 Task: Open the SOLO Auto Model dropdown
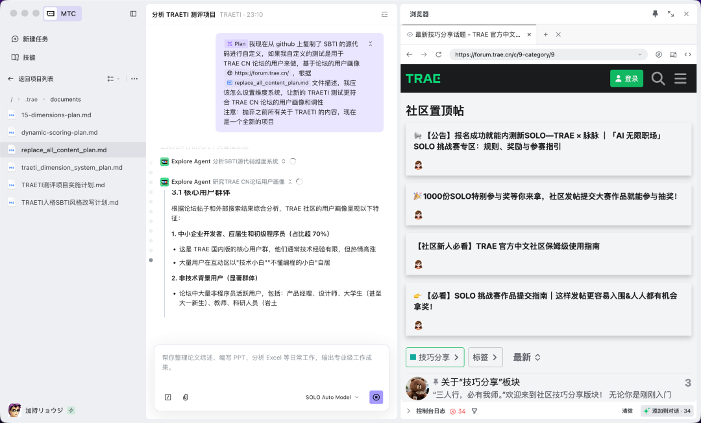(x=331, y=397)
